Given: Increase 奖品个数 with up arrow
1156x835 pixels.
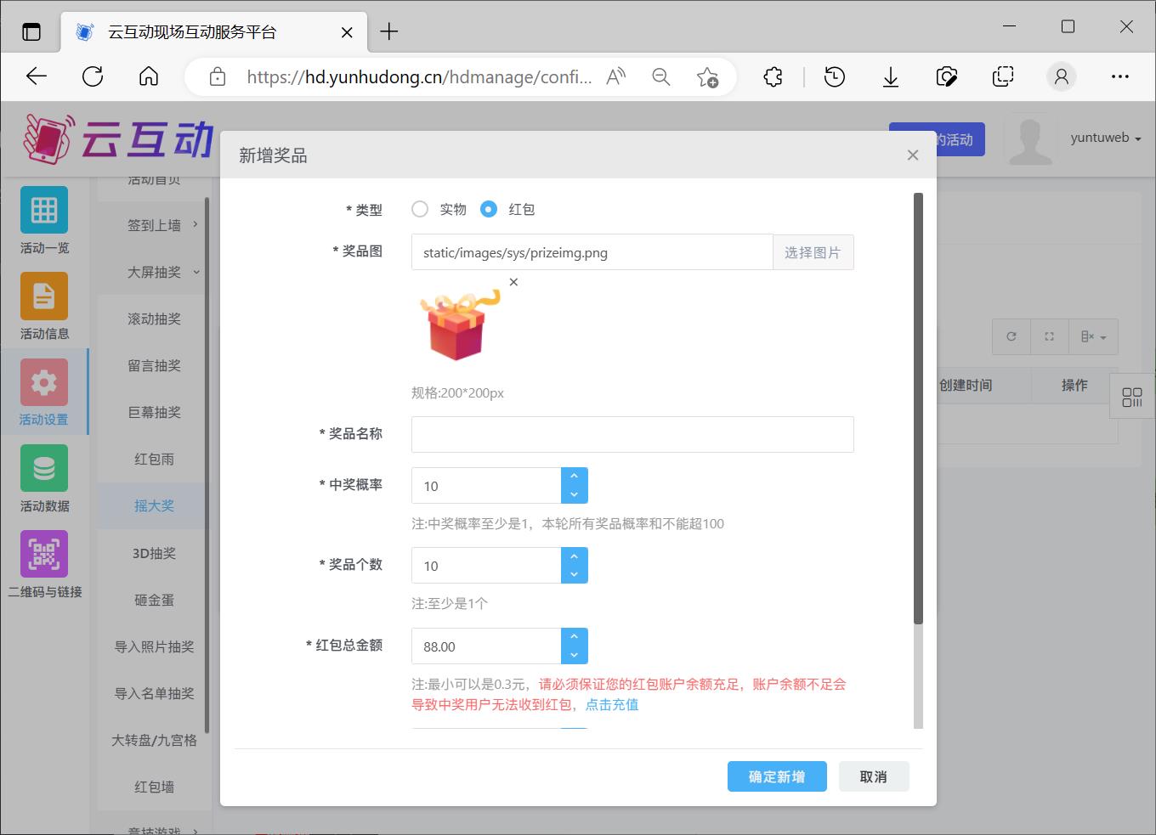Looking at the screenshot, I should point(575,556).
